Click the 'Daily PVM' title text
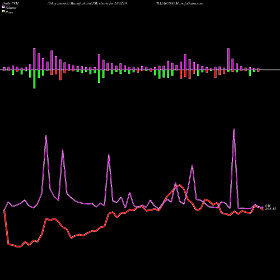Screen dimensions: 280x280 coord(11,3)
